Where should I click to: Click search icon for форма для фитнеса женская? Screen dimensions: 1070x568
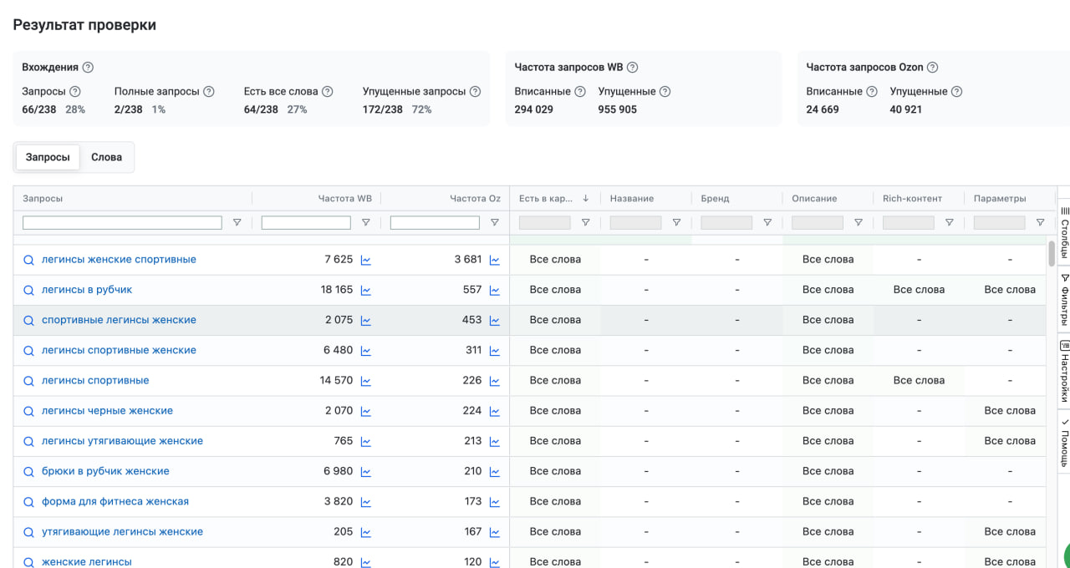tap(28, 502)
